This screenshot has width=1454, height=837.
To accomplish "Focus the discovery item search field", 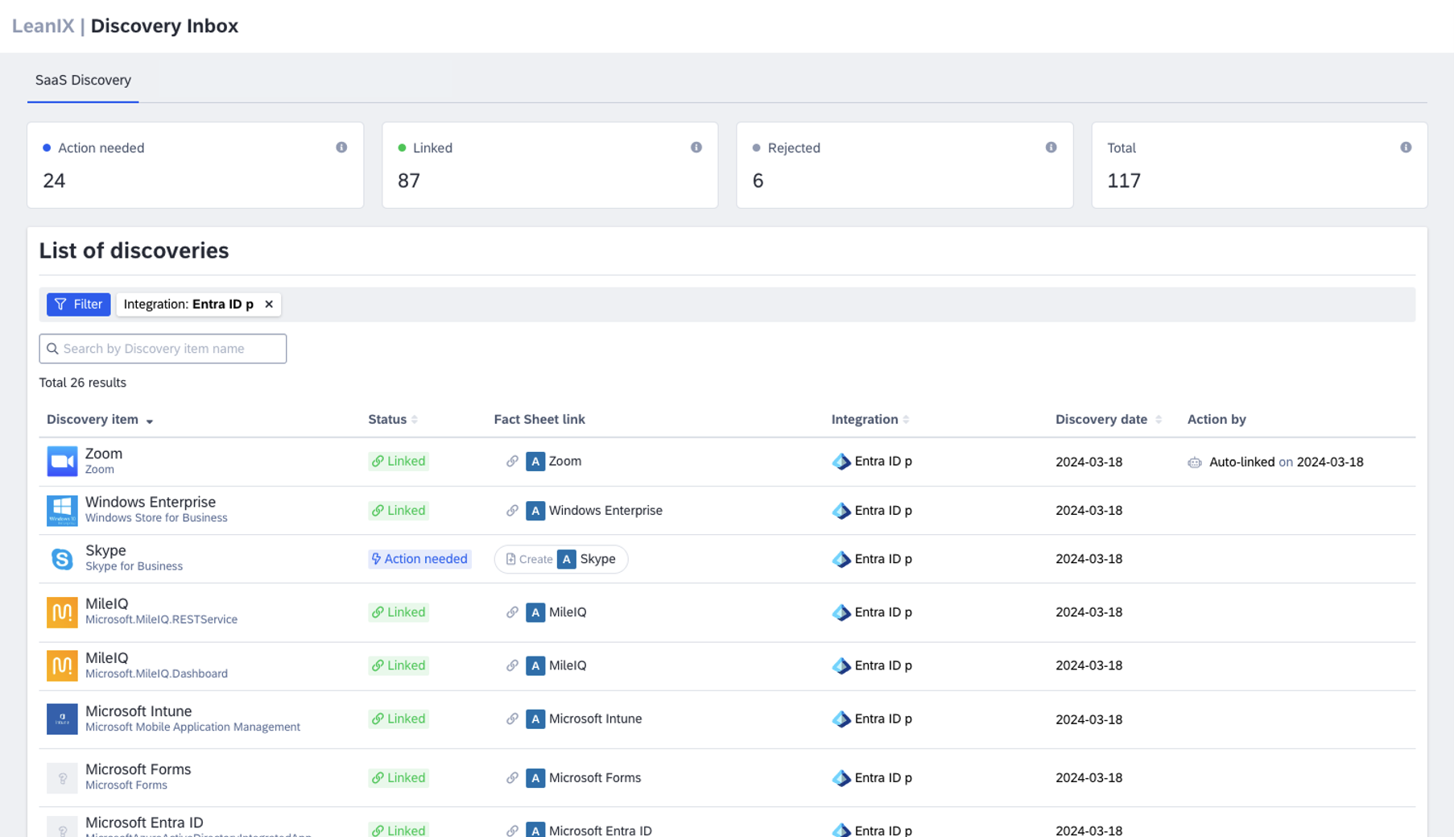I will [163, 349].
